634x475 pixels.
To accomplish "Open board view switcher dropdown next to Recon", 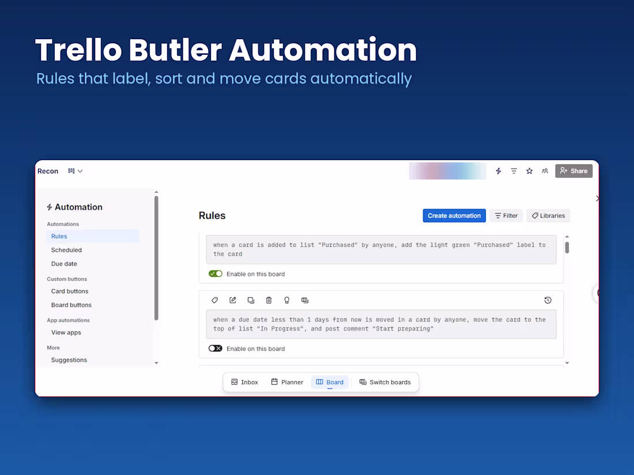I will 75,171.
